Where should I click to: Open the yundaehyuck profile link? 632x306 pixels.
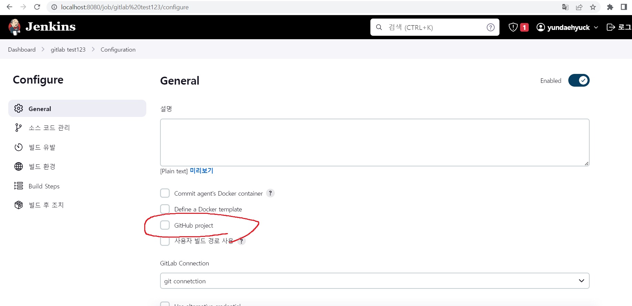click(x=568, y=28)
